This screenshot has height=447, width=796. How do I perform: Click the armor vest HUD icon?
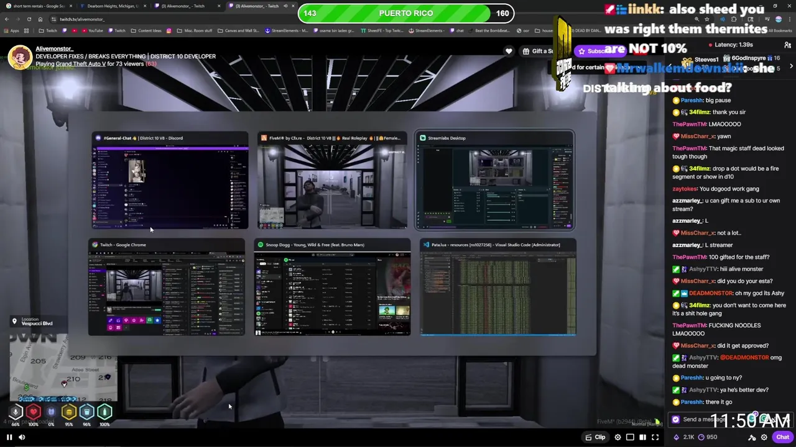point(51,412)
